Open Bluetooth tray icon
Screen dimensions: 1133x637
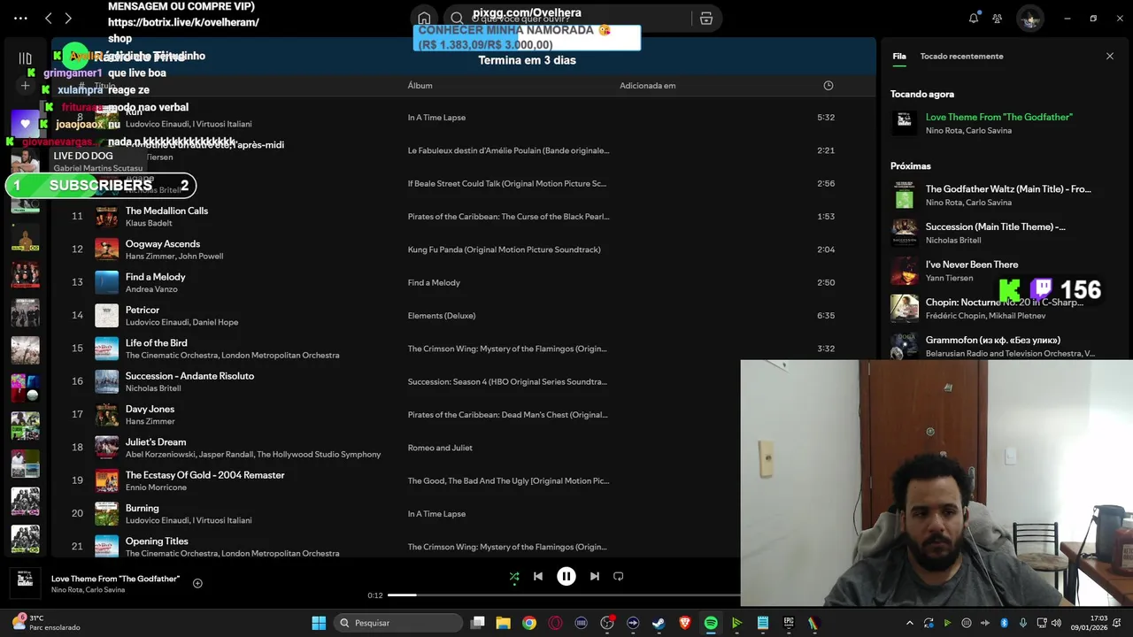click(x=1005, y=623)
